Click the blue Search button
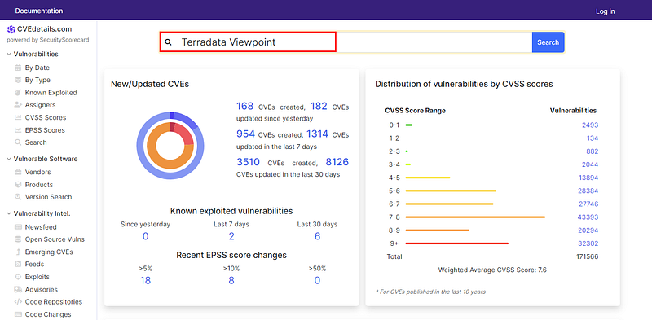The image size is (652, 320). pos(548,42)
